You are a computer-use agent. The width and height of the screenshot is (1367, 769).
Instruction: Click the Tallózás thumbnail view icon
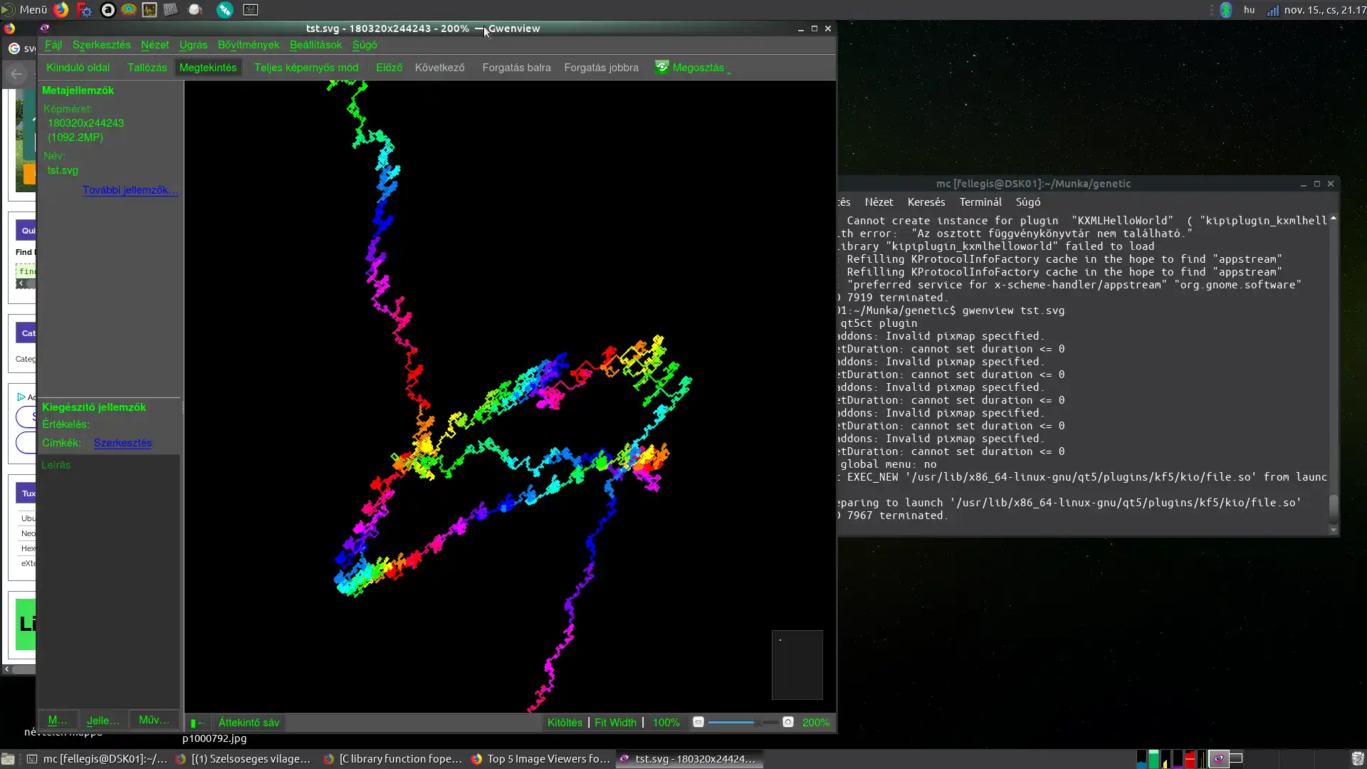tap(147, 67)
